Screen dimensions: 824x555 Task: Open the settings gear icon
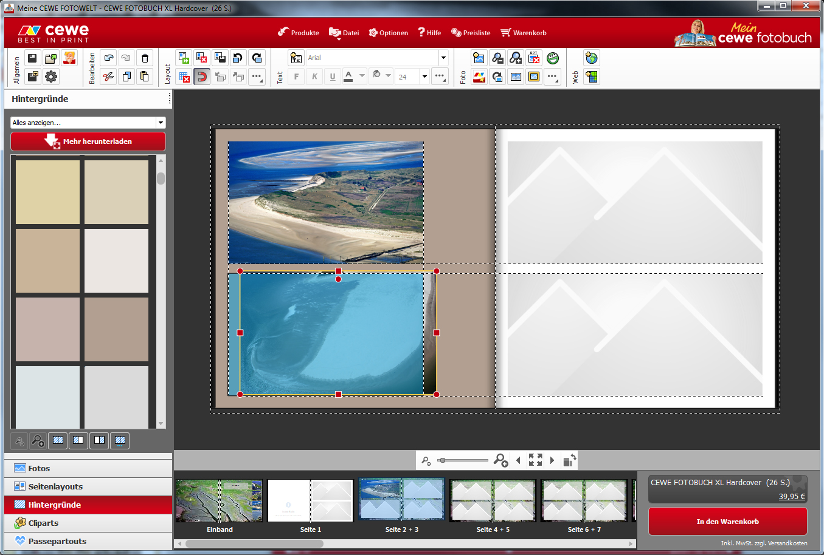[51, 77]
